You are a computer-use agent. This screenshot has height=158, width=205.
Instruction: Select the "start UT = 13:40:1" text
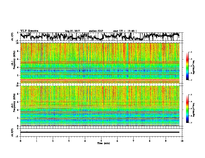[x=125, y=31]
